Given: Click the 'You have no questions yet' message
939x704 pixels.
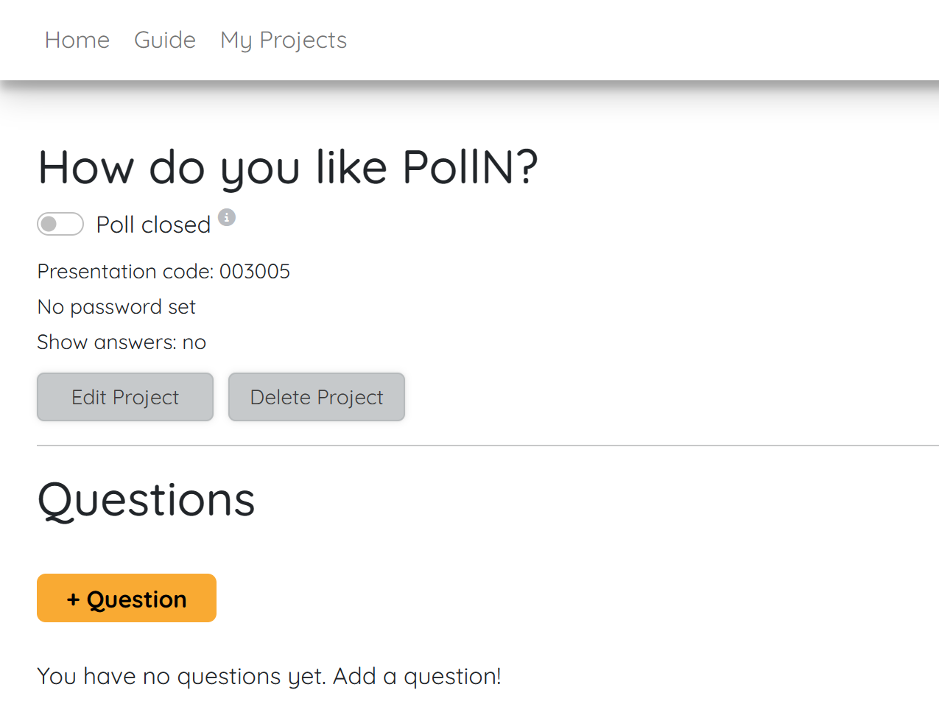Looking at the screenshot, I should tap(269, 675).
